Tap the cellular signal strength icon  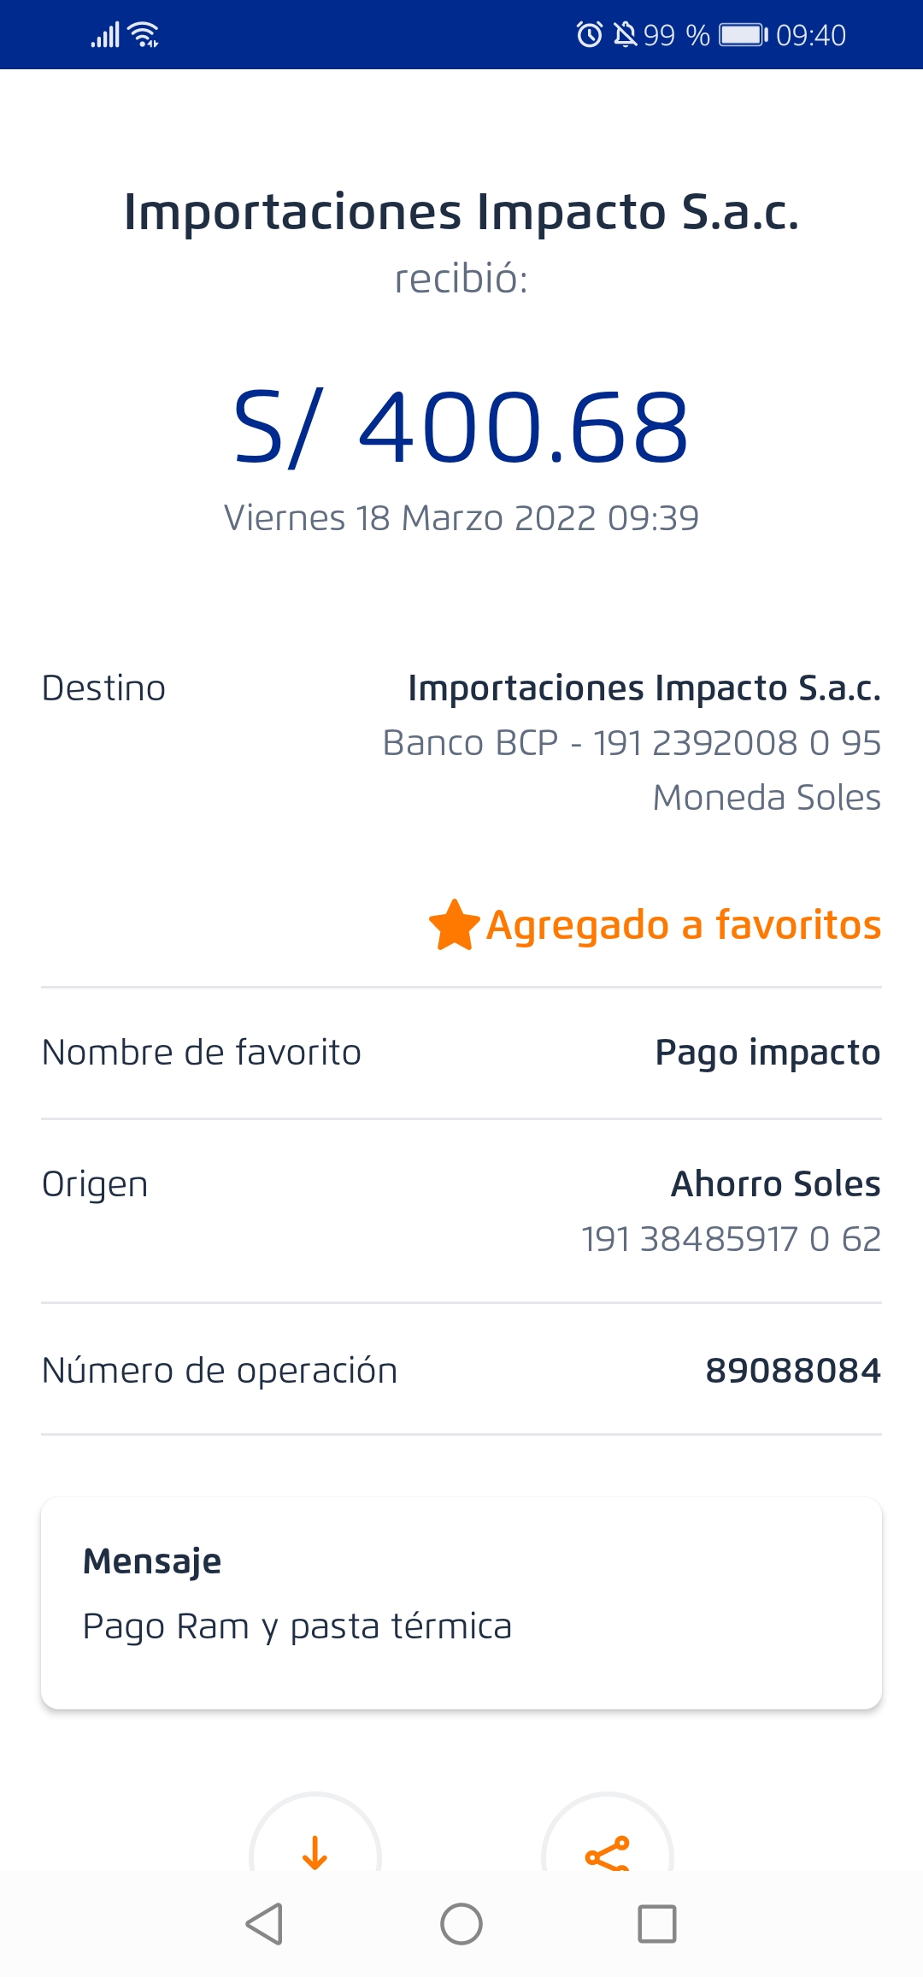click(x=105, y=35)
